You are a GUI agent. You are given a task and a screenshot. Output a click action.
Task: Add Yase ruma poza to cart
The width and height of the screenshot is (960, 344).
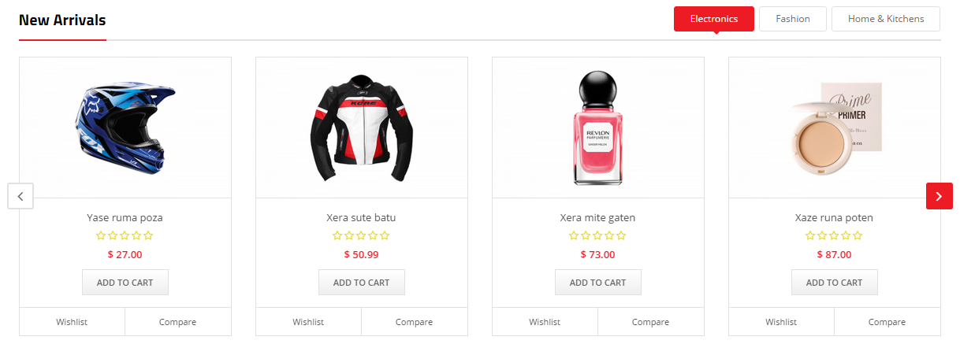[x=125, y=283]
